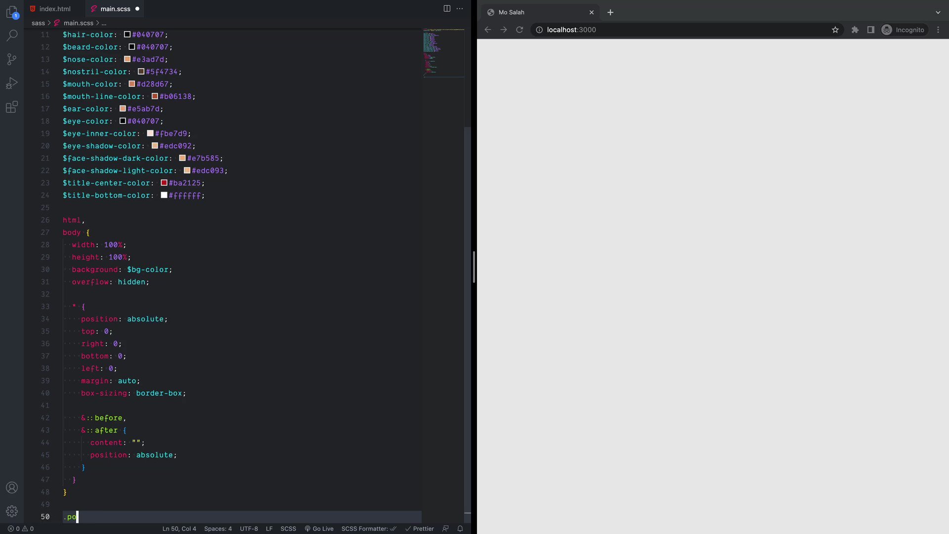This screenshot has width=949, height=534.
Task: Open the Accounts menu in activity bar
Action: coord(12,488)
